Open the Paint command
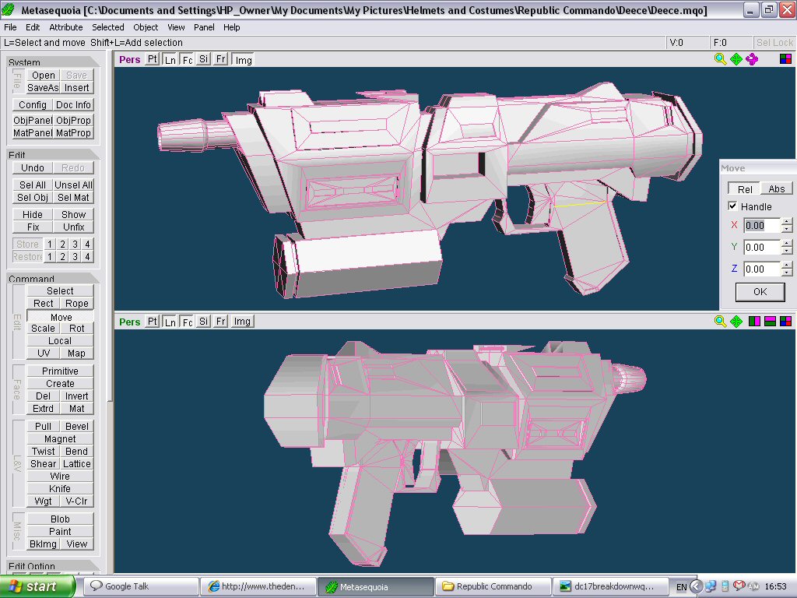This screenshot has width=797, height=598. pyautogui.click(x=60, y=531)
